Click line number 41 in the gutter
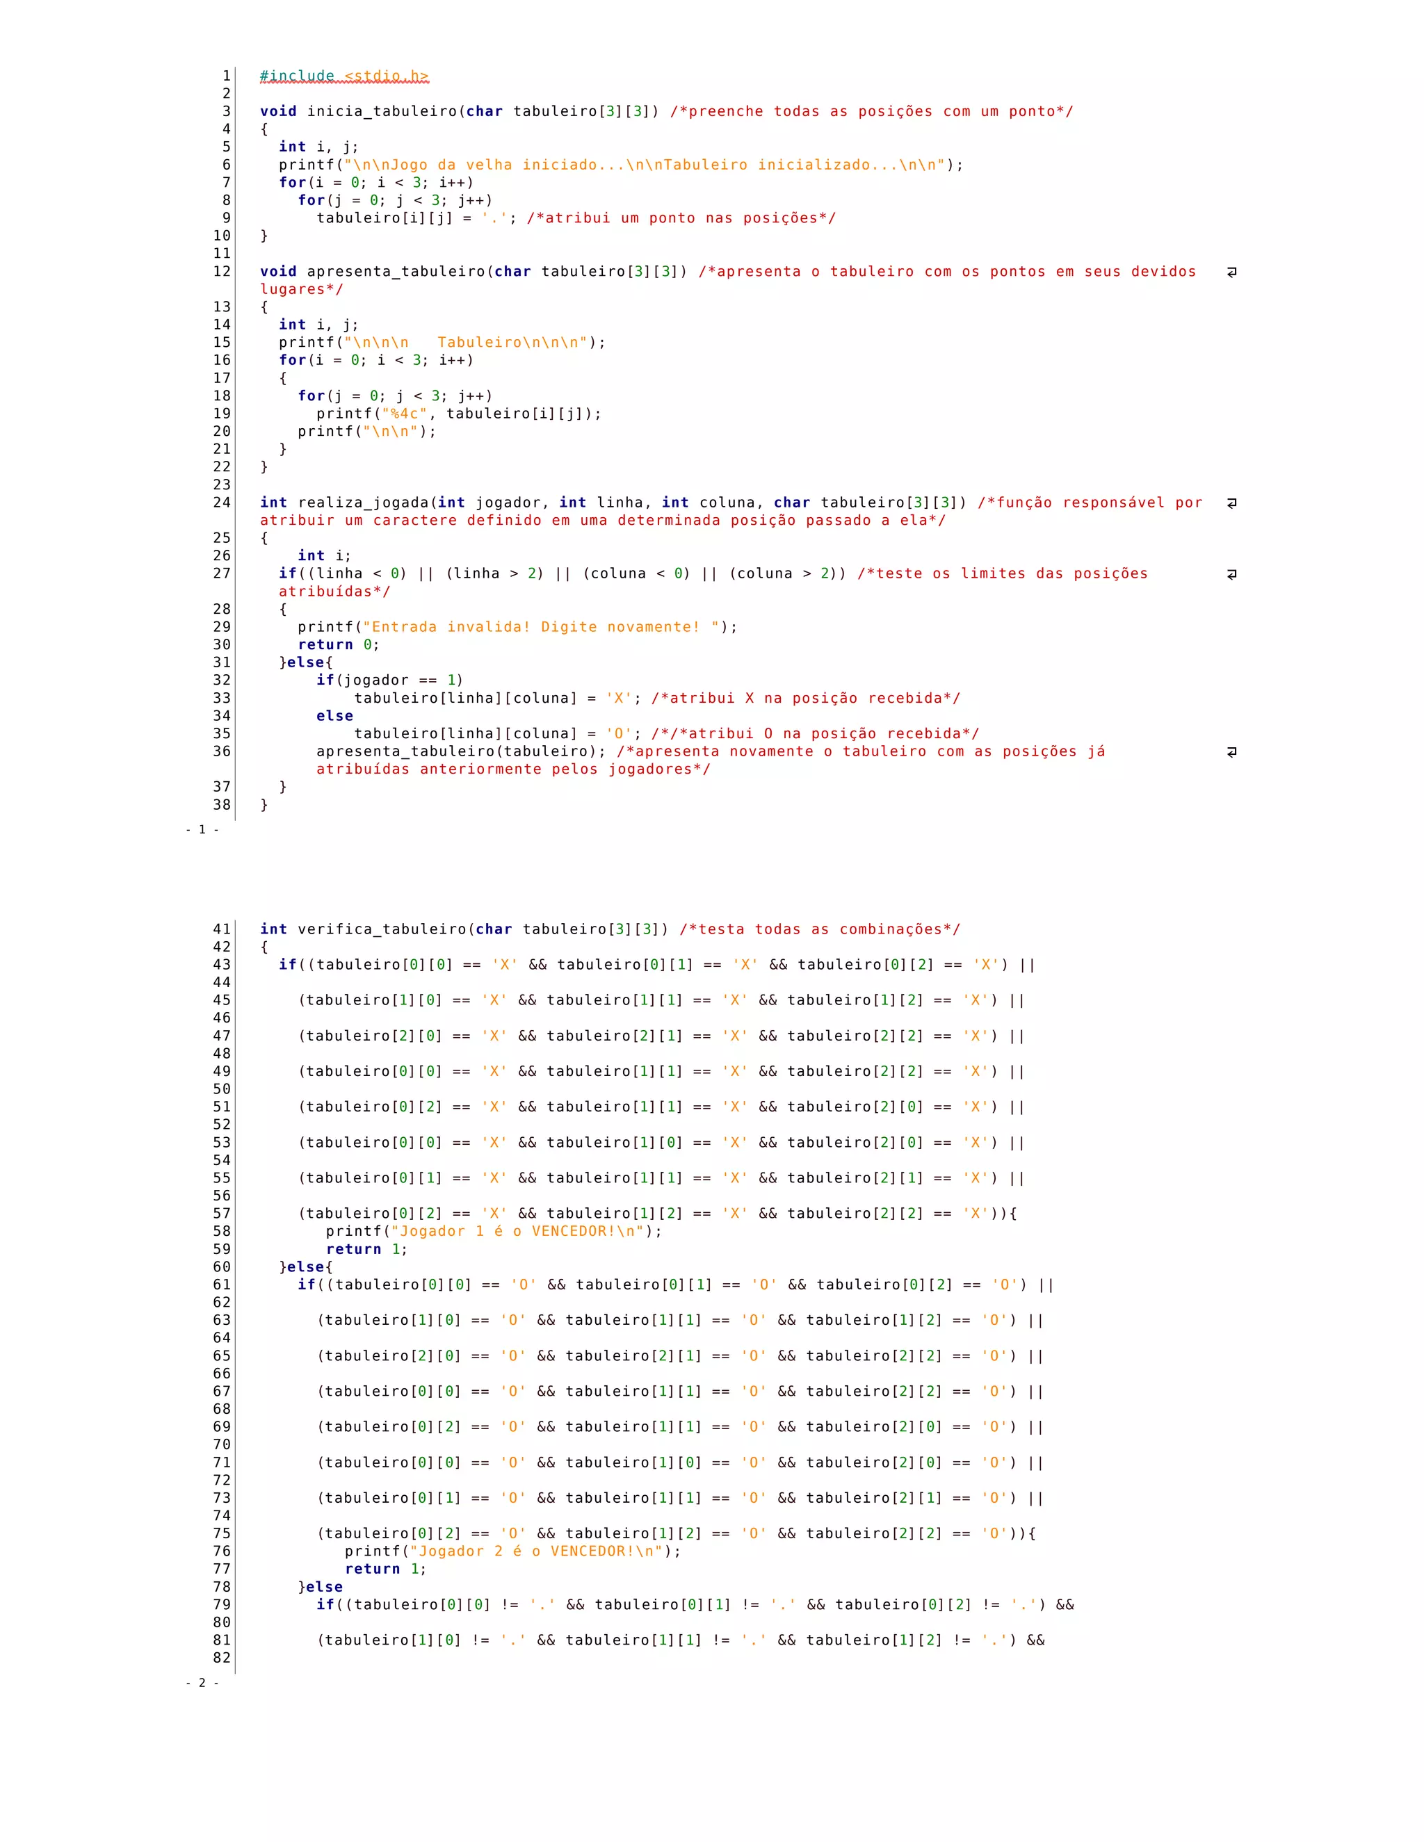Screen dimensions: 1424x1842 pos(221,929)
